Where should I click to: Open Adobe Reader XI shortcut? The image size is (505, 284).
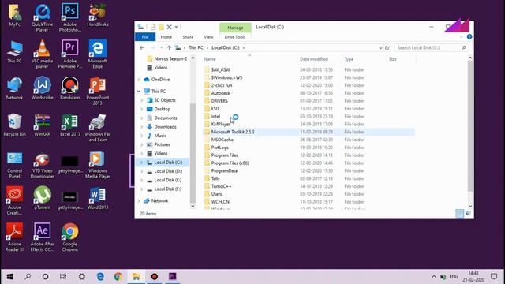(x=14, y=237)
